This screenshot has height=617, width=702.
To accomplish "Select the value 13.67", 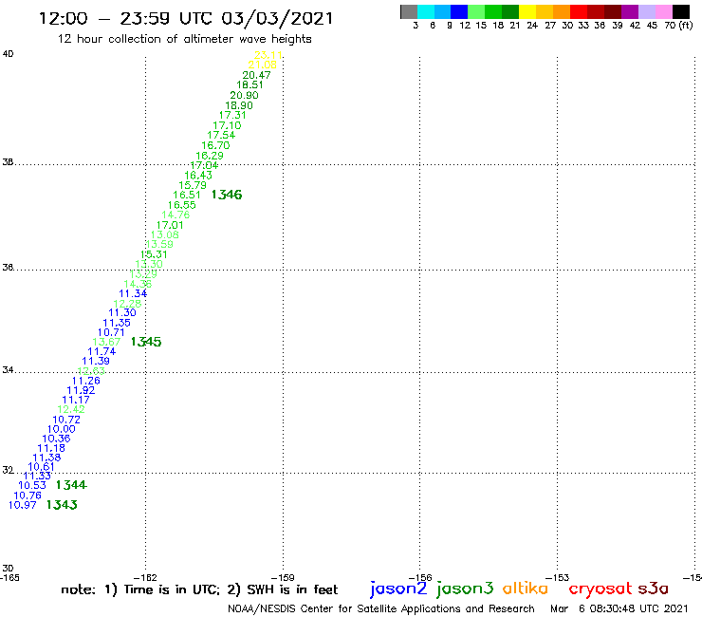I will (x=106, y=343).
